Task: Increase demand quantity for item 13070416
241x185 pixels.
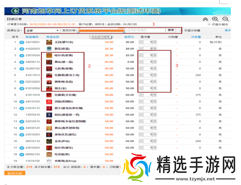Action: tap(155, 114)
